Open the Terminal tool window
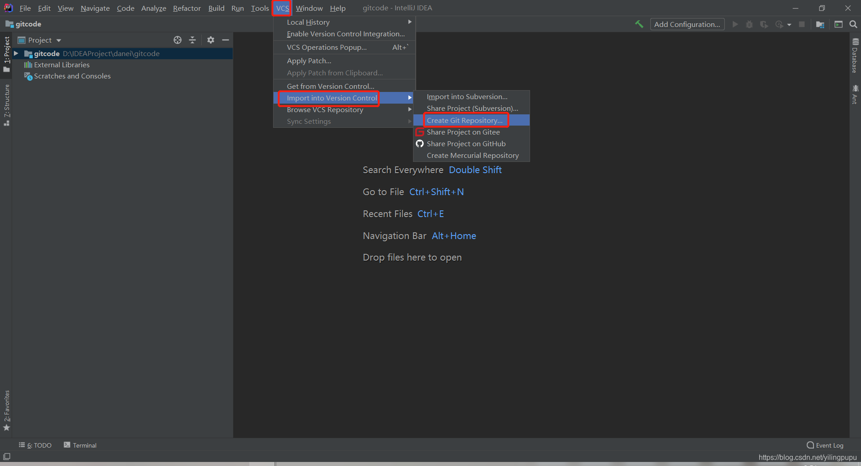The image size is (861, 466). click(x=80, y=445)
